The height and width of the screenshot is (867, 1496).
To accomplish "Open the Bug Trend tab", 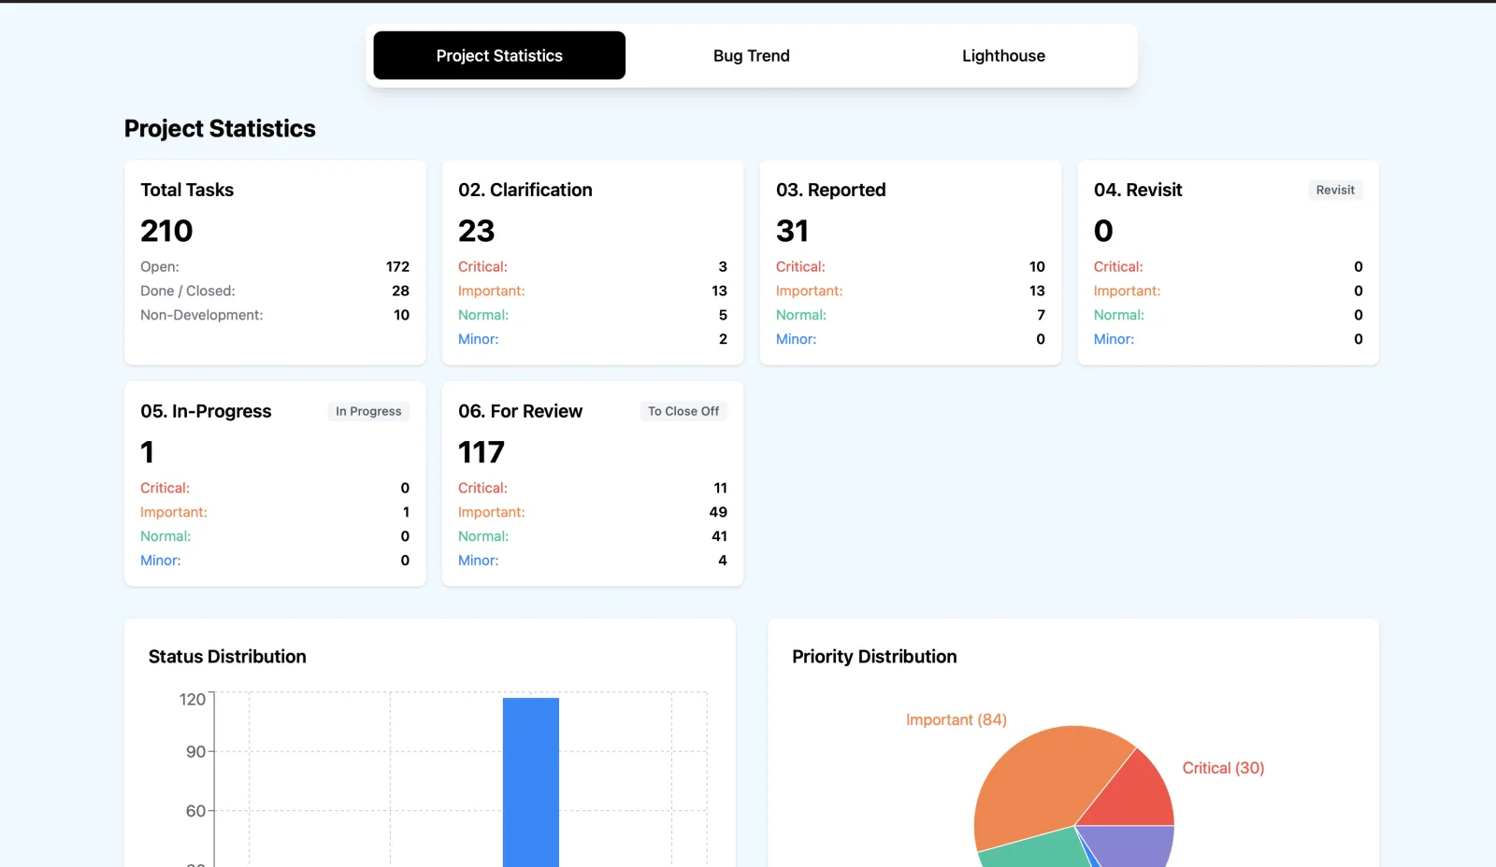I will (x=751, y=55).
